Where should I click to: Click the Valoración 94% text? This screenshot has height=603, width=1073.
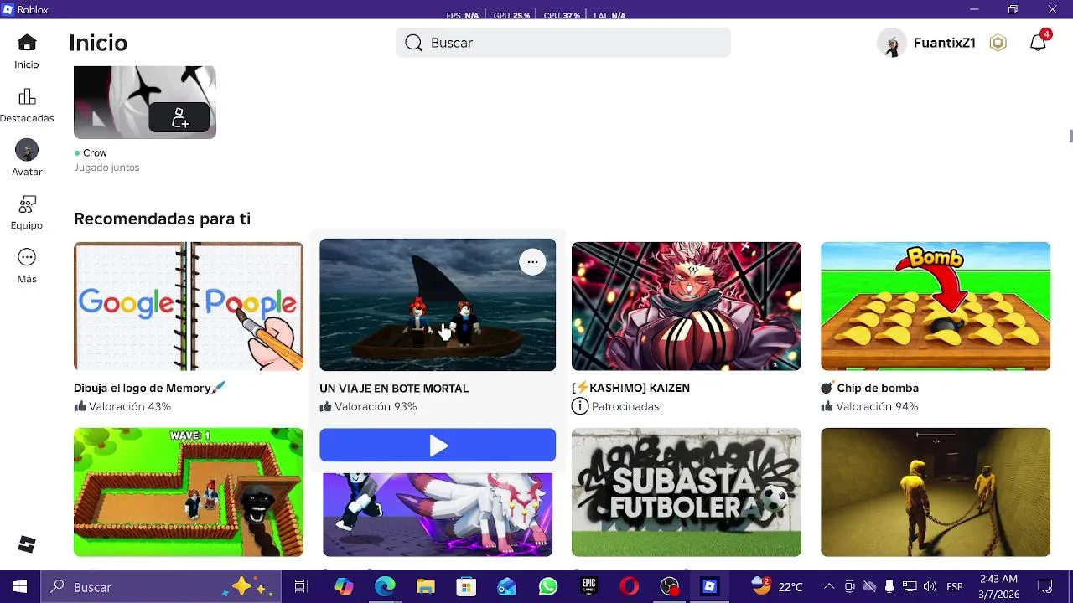(x=877, y=406)
